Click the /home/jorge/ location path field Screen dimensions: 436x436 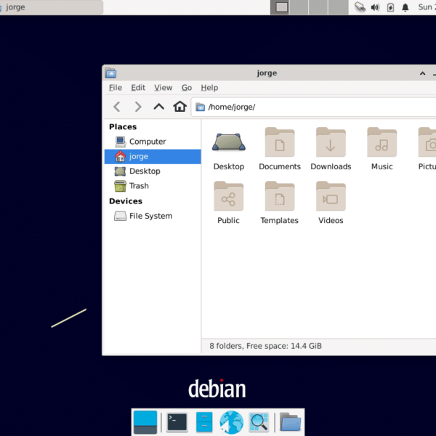click(x=313, y=107)
